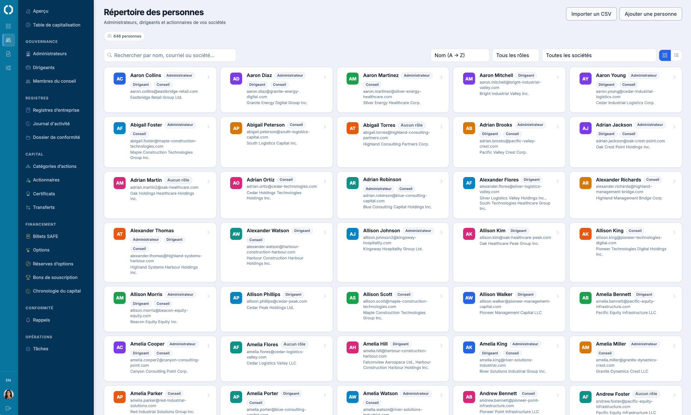Click the AC avatar for Aaron Collins

click(120, 79)
